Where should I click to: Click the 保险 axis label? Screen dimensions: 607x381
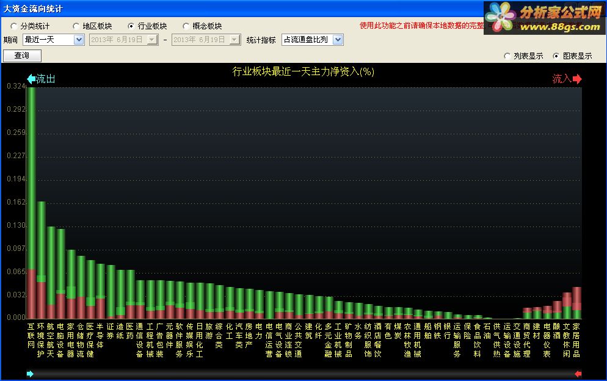tap(468, 331)
